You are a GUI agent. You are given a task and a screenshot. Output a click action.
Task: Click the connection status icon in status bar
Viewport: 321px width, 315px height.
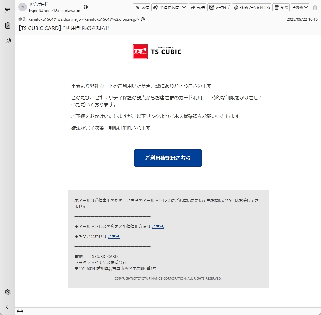[20, 311]
